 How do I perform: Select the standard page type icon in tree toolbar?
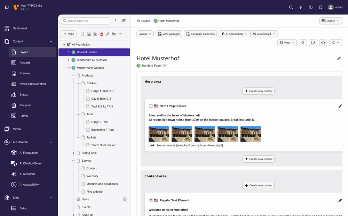pos(82,34)
